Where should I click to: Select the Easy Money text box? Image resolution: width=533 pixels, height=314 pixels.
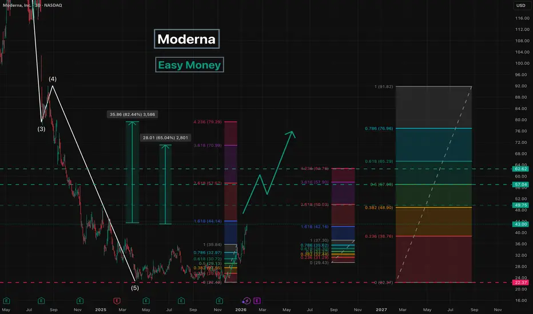(x=189, y=65)
